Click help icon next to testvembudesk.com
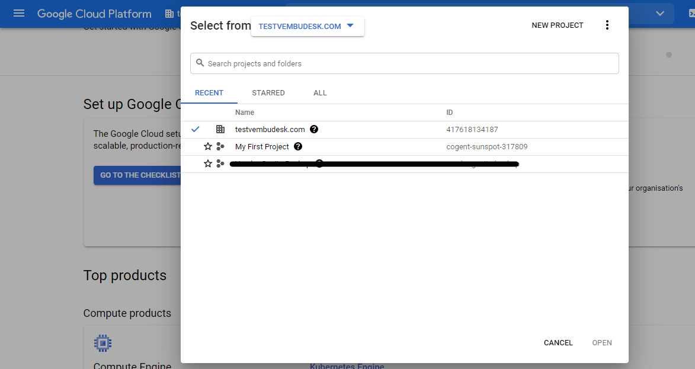695x369 pixels. pos(314,129)
